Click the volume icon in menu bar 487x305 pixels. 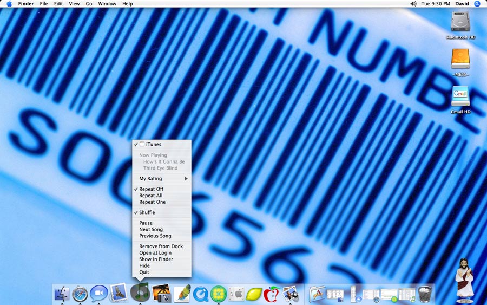[x=413, y=4]
